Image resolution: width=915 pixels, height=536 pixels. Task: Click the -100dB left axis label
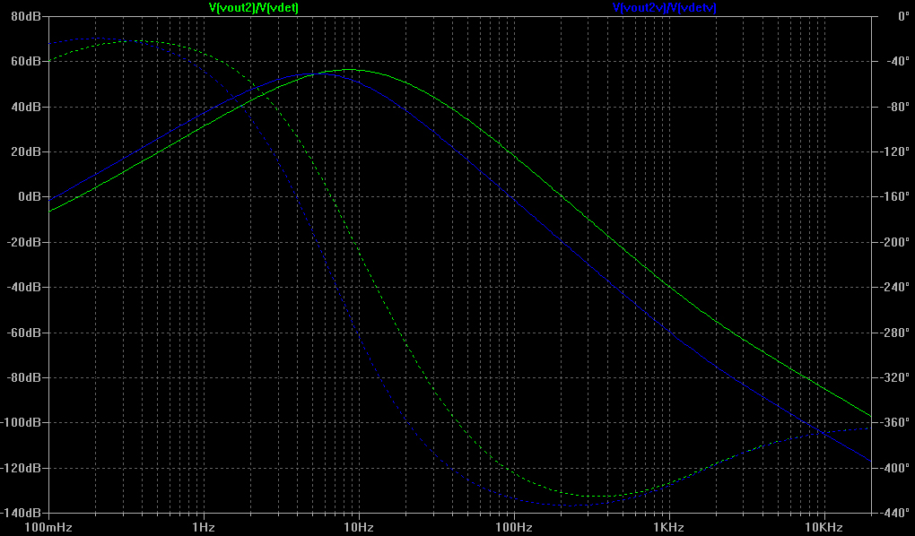point(23,422)
